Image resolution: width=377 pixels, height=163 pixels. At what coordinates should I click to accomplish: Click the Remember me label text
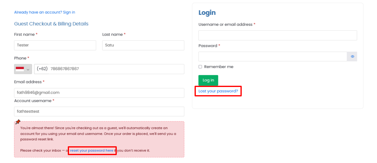pyautogui.click(x=219, y=67)
